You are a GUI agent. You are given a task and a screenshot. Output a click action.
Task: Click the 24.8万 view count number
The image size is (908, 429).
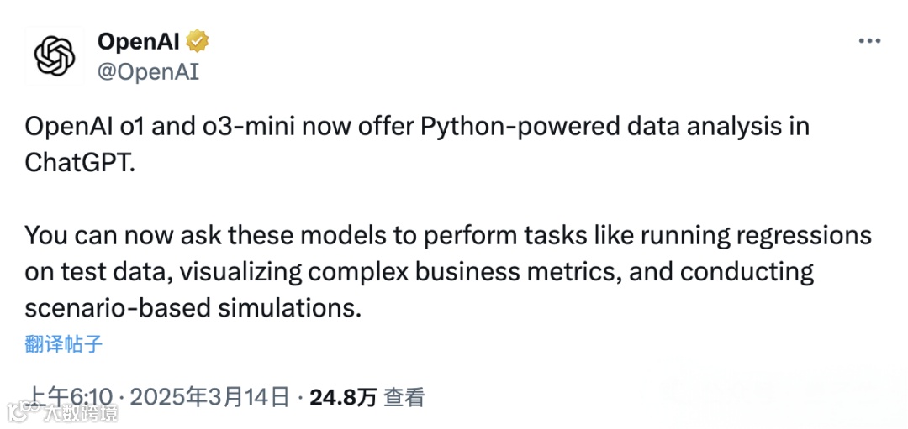(343, 396)
